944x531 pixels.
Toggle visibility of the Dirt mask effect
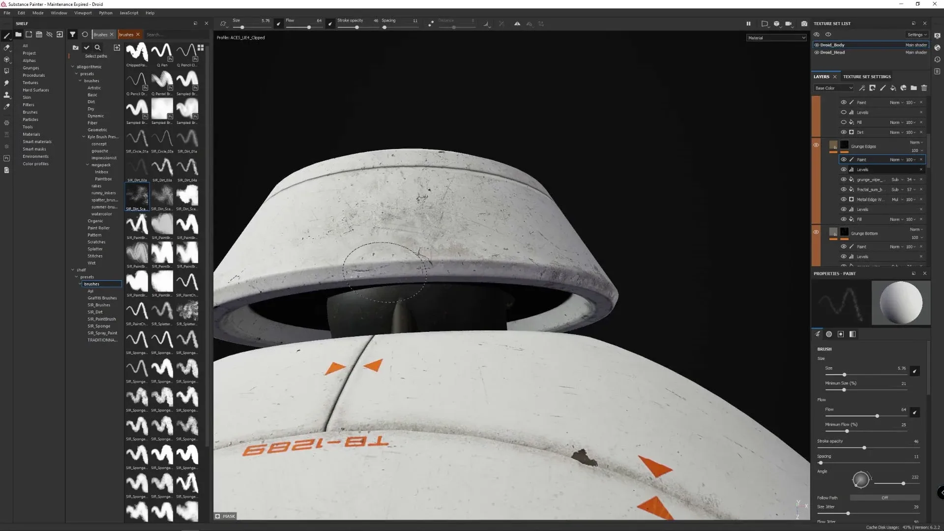(x=844, y=132)
